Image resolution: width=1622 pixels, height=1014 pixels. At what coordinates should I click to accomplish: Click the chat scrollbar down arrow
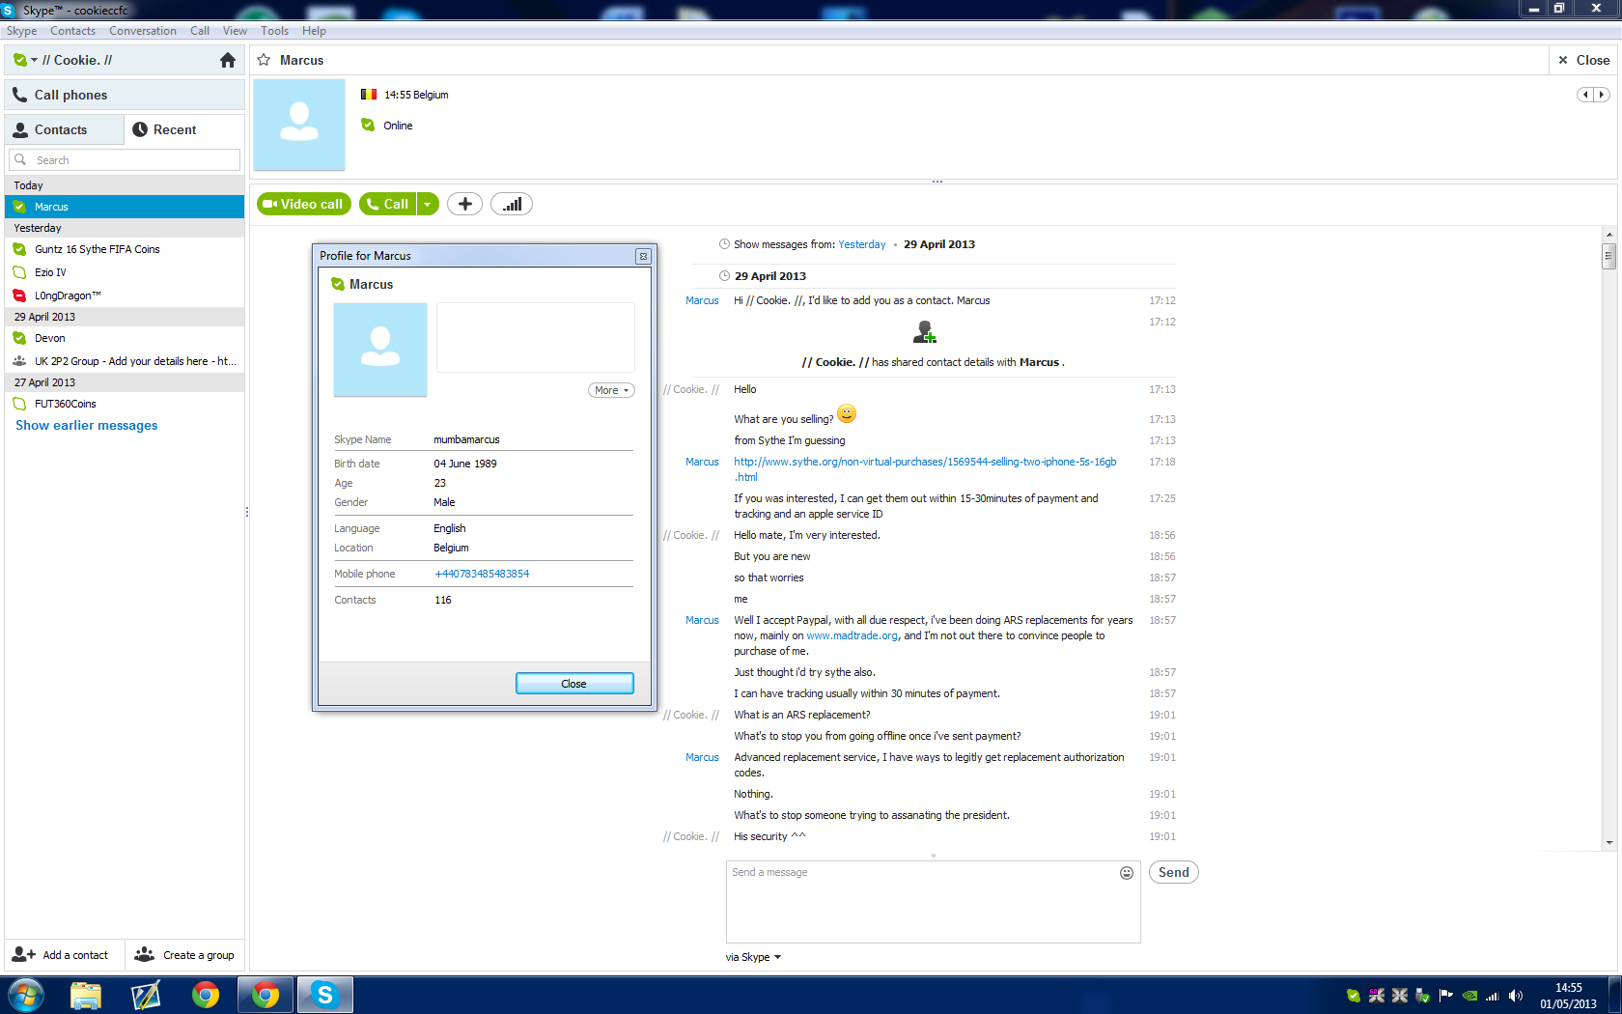(1608, 843)
